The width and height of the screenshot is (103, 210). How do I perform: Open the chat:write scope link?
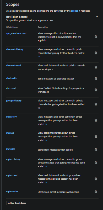pyautogui.click(x=12, y=78)
